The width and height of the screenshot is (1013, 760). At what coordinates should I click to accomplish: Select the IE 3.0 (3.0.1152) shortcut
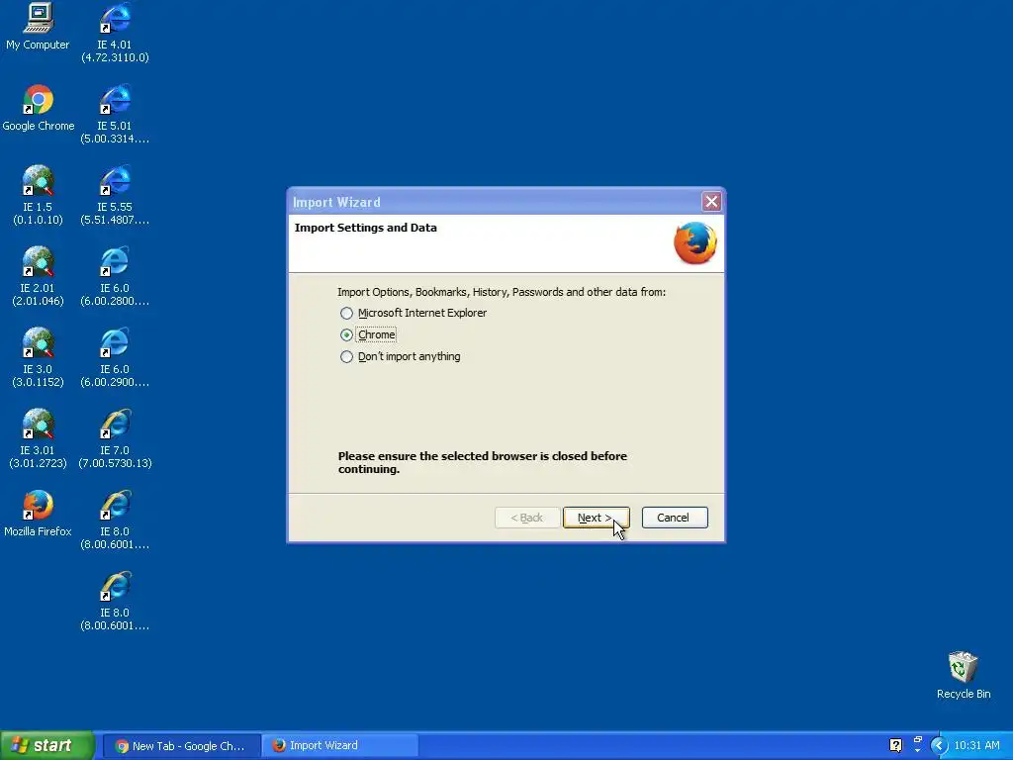[38, 357]
